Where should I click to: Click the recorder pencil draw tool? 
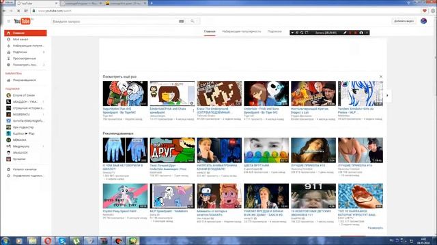tap(345, 33)
